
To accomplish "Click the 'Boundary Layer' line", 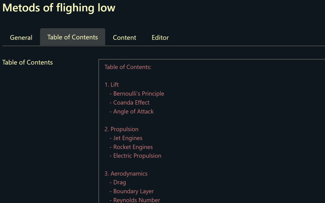I will (133, 191).
